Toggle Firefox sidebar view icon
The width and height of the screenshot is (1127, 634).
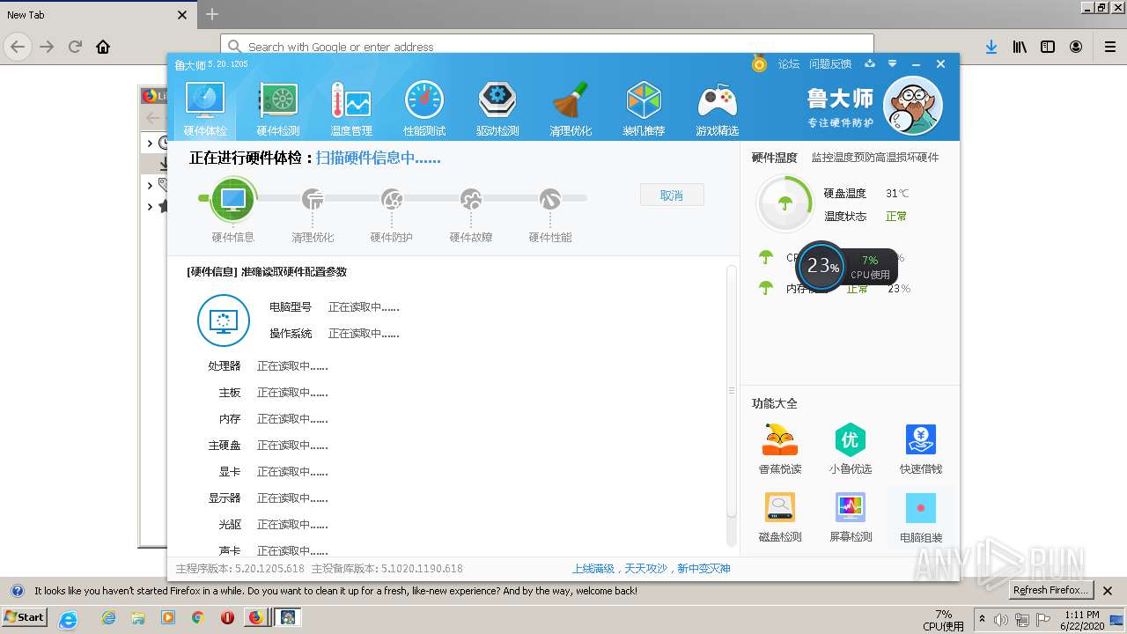coord(1048,47)
